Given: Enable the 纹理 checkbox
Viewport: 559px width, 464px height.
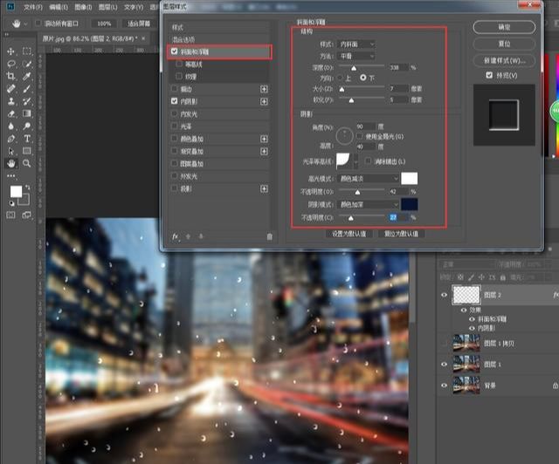Looking at the screenshot, I should click(x=179, y=76).
